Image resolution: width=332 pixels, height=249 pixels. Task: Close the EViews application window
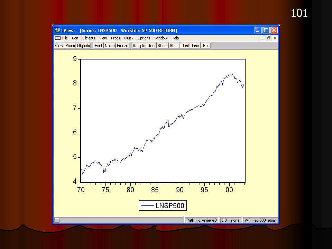[274, 30]
